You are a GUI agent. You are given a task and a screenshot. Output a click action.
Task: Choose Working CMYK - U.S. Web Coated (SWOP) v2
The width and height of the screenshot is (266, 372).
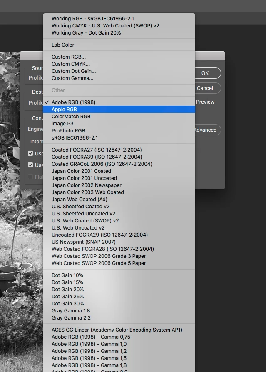coord(119,26)
